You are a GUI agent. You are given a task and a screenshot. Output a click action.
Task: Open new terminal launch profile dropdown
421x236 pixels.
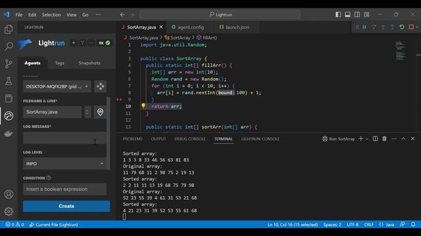pyautogui.click(x=367, y=138)
